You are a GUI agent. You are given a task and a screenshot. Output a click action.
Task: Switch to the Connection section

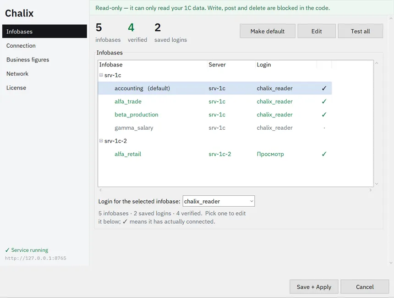click(44, 45)
